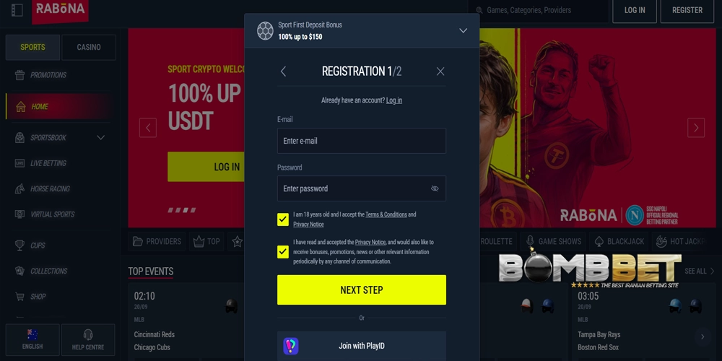Focus the Enter e-mail input field
The image size is (722, 361).
[x=362, y=141]
